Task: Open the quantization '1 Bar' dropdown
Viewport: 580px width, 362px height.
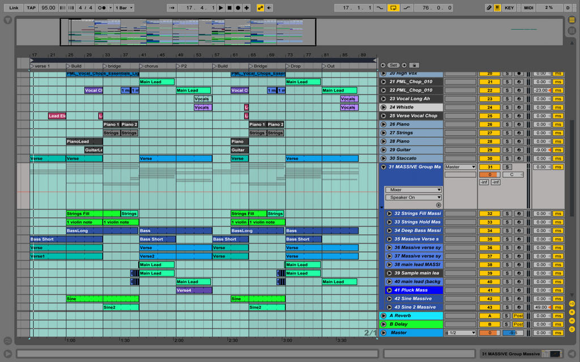Action: tap(123, 8)
